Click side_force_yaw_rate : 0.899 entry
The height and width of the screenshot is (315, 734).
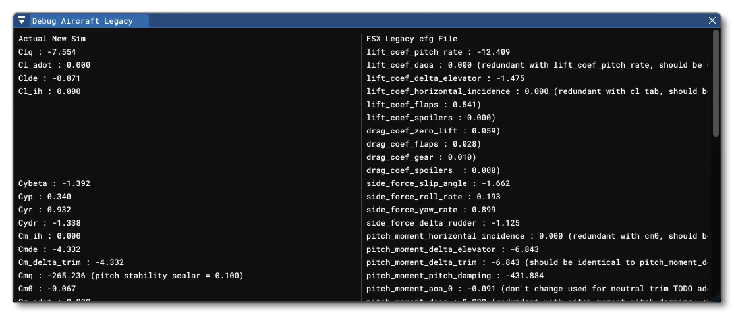point(431,209)
